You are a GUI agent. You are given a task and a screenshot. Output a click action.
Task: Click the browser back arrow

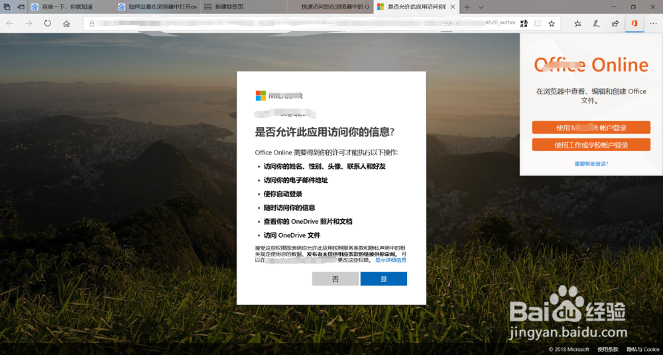pyautogui.click(x=9, y=24)
